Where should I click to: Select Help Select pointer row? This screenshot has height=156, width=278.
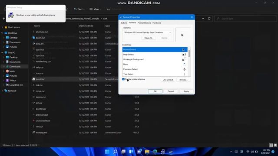(155, 55)
